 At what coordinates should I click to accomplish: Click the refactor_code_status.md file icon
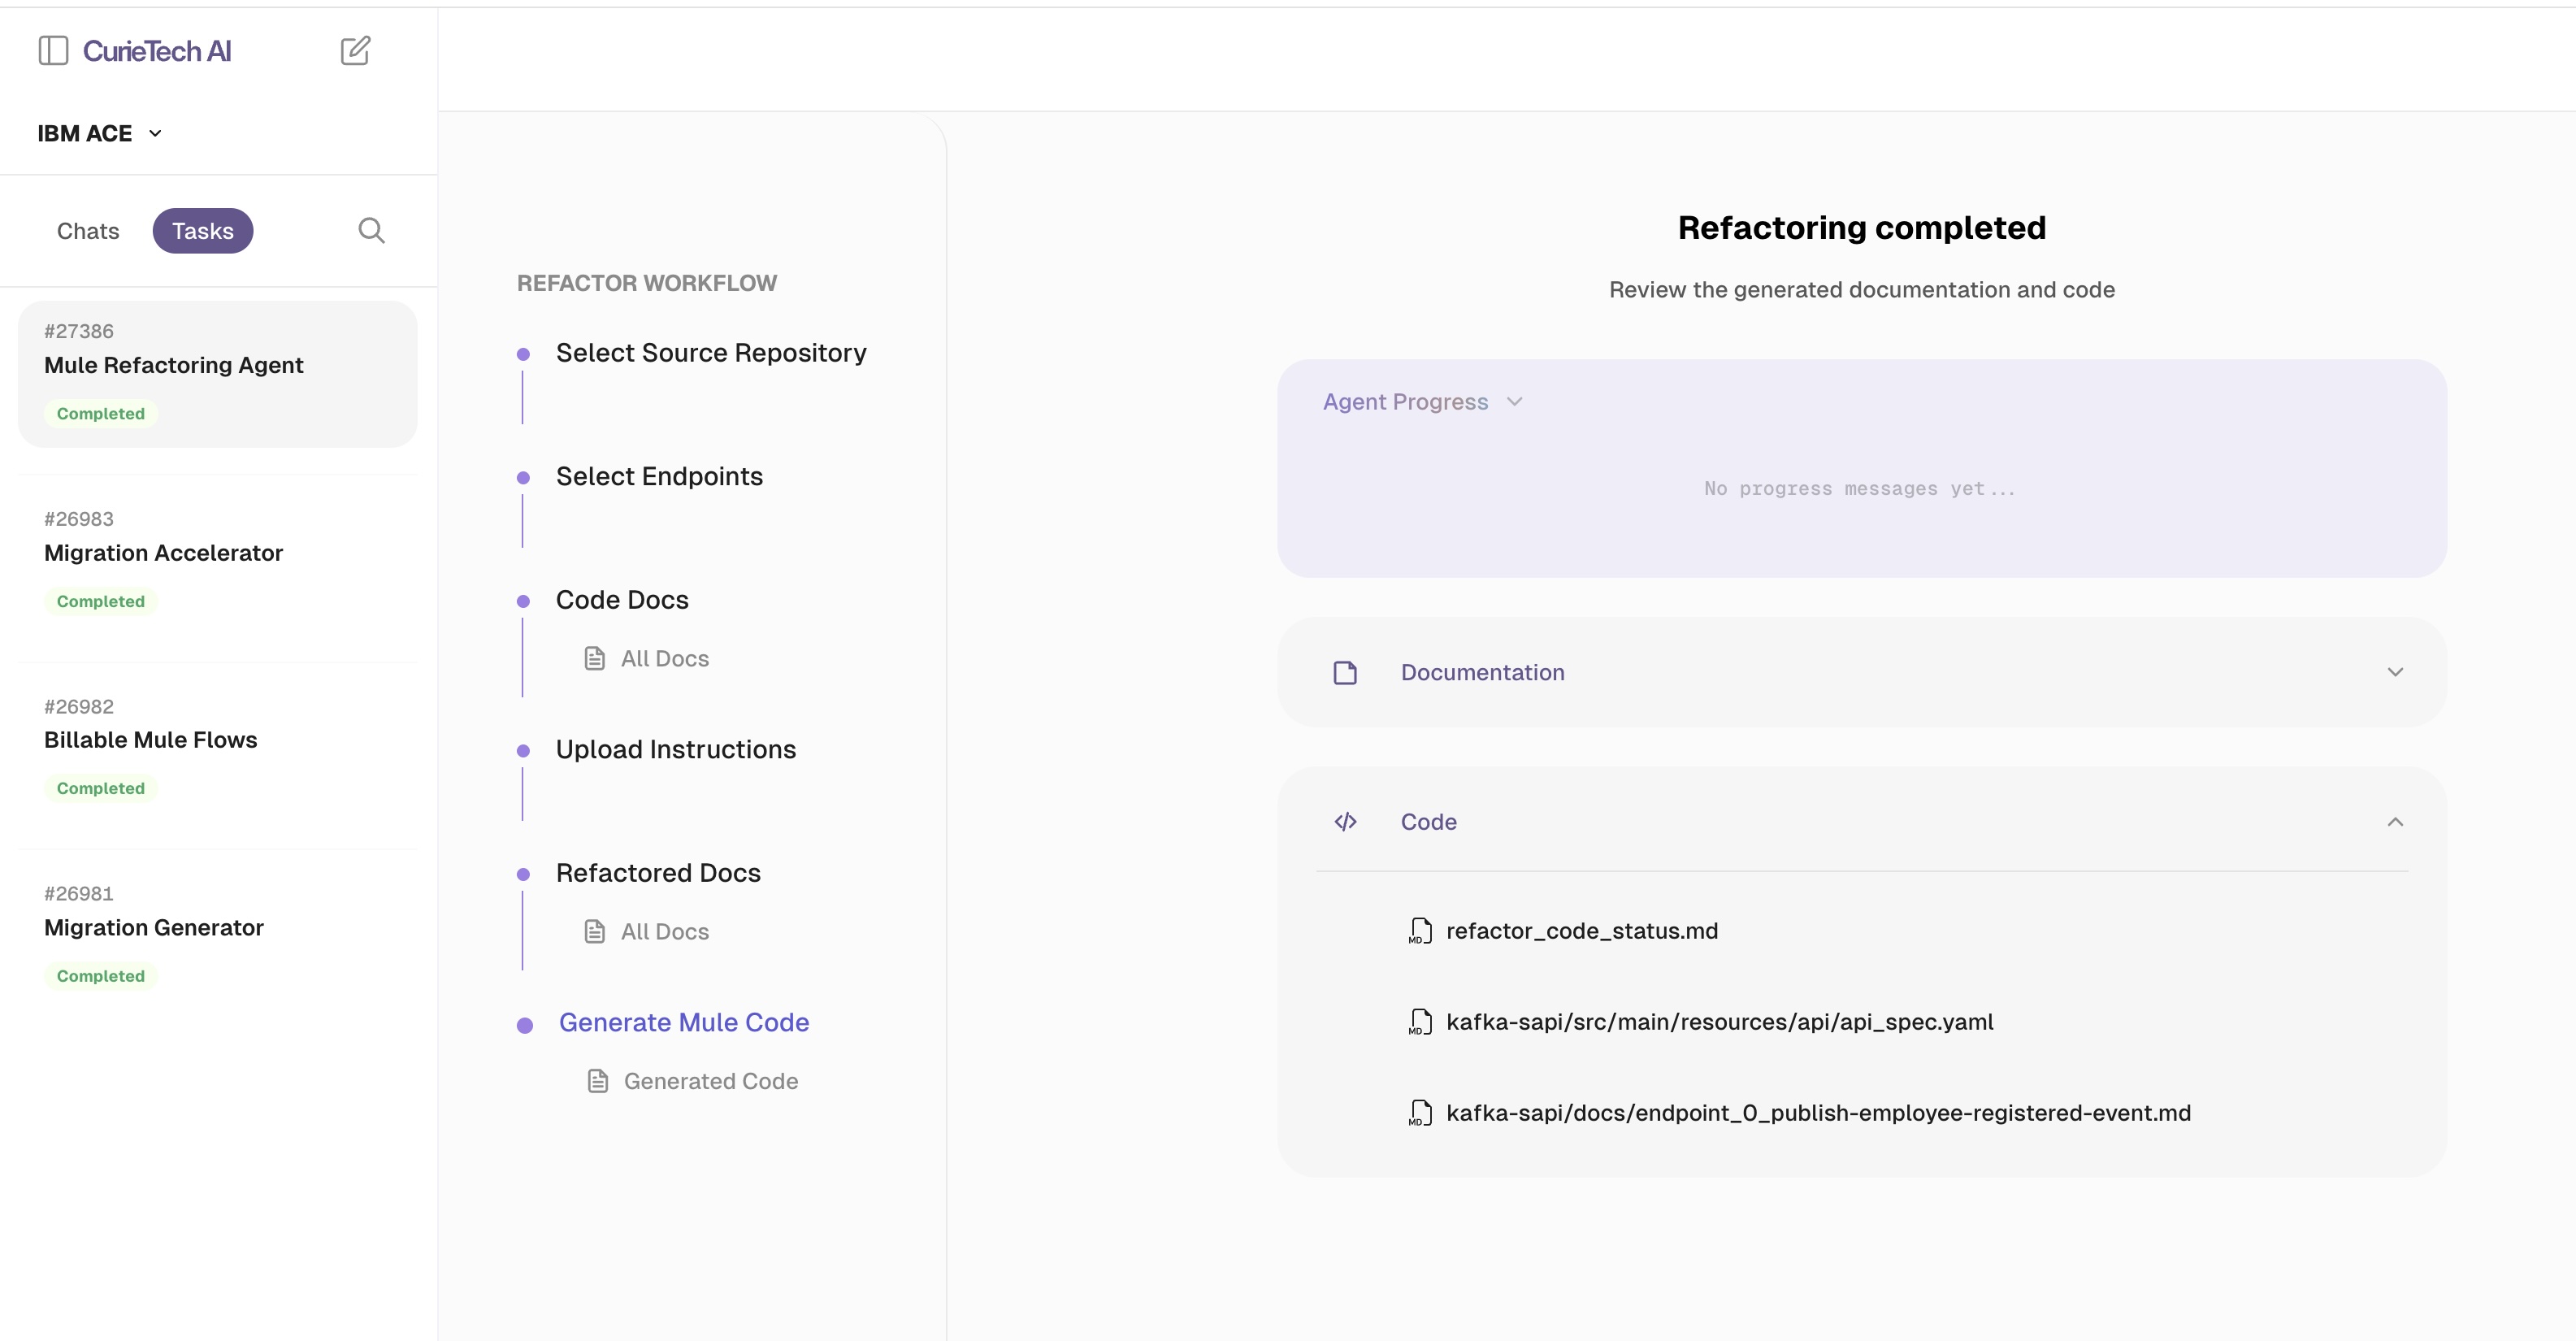(1420, 931)
